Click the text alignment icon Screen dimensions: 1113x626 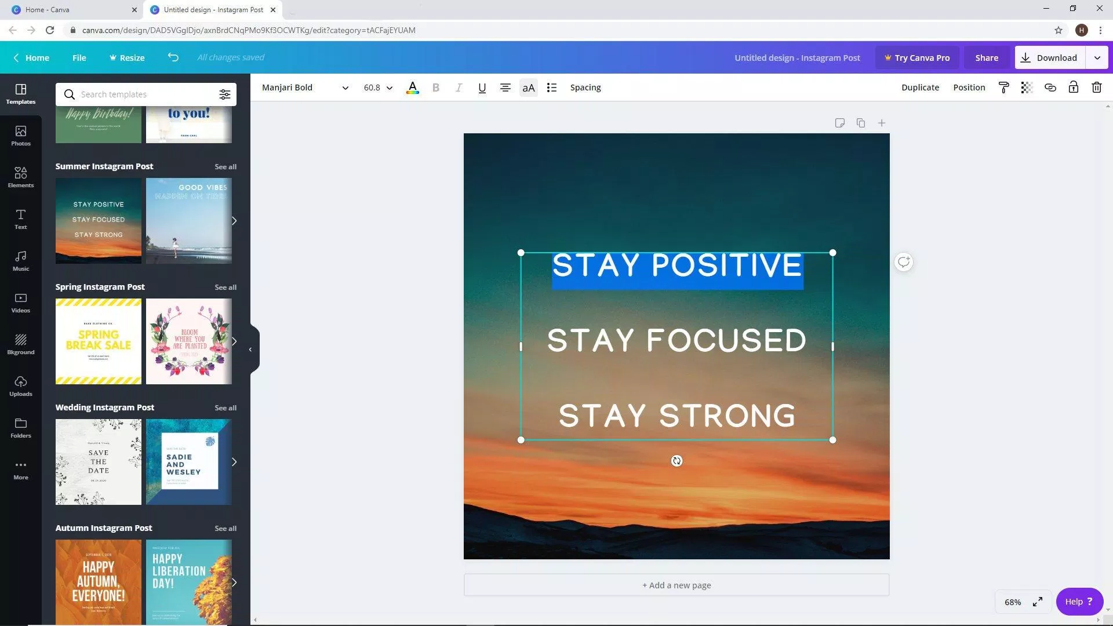505,87
